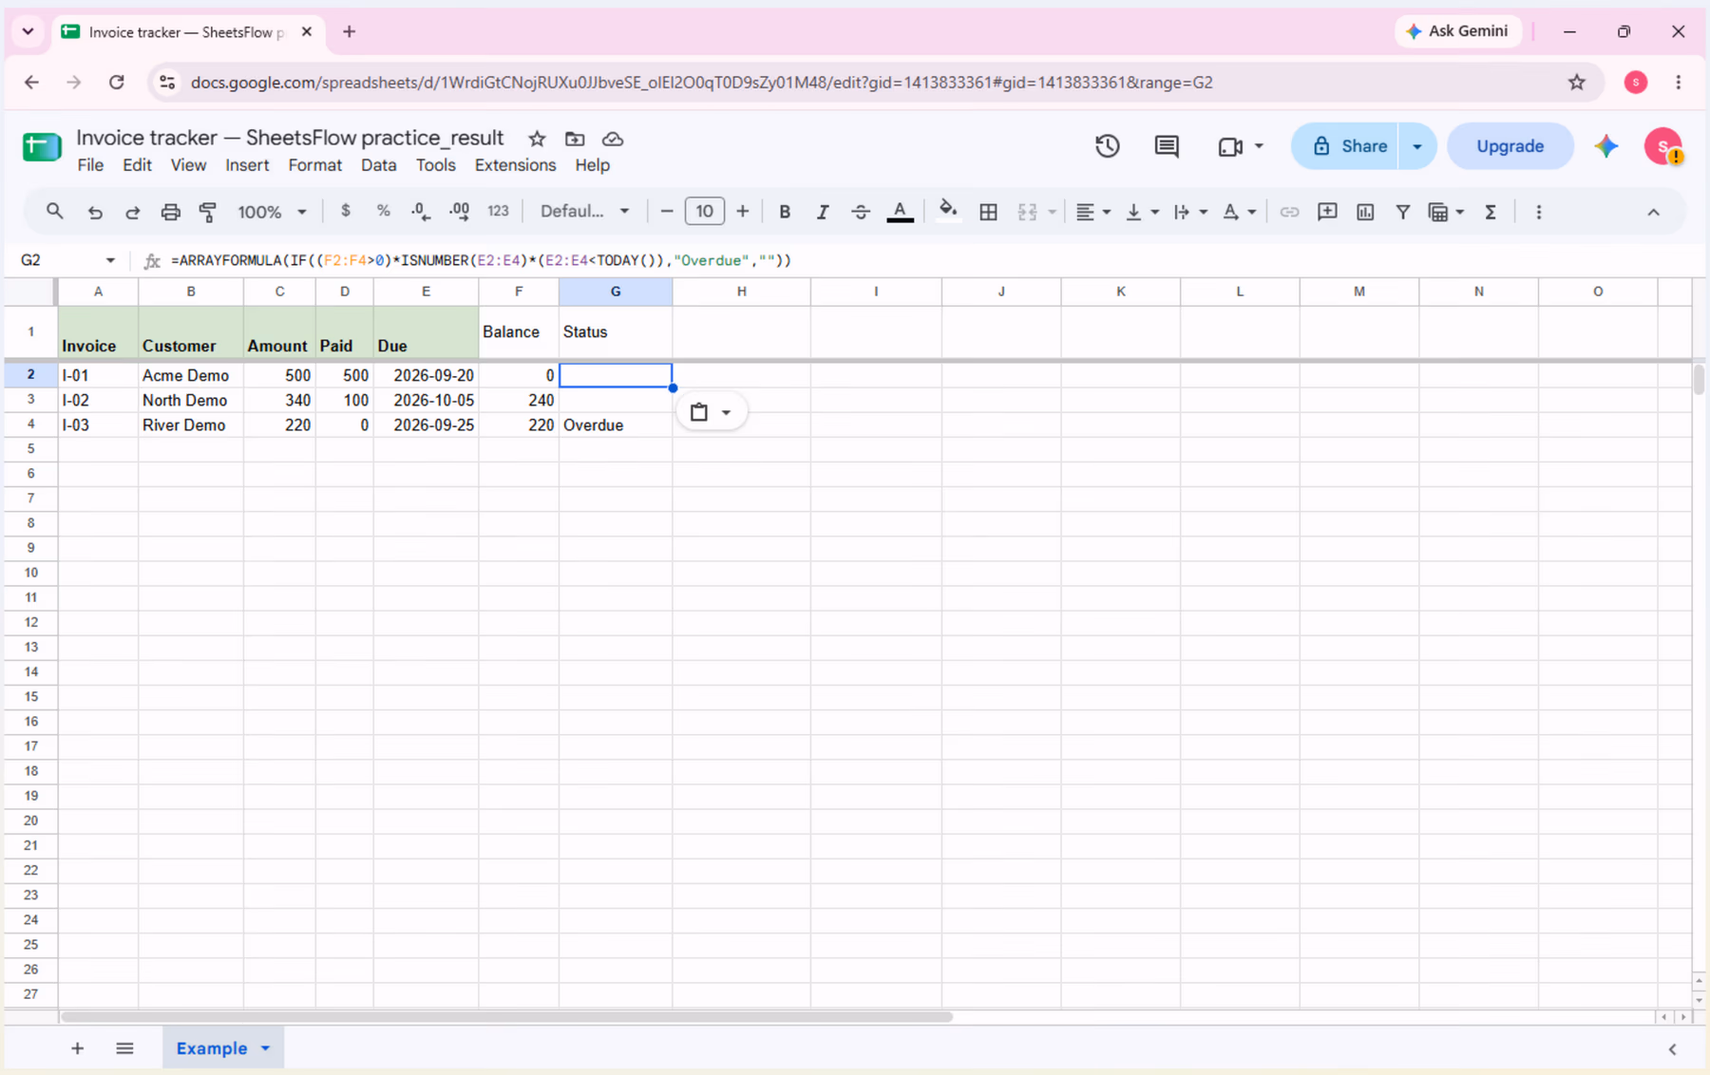Image resolution: width=1710 pixels, height=1075 pixels.
Task: Insert a comment
Action: (x=1327, y=212)
